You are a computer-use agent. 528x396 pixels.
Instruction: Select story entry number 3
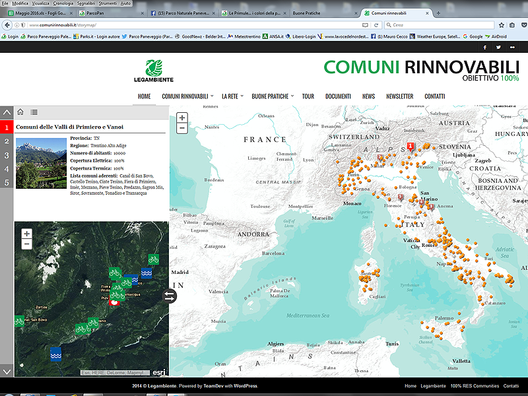(x=7, y=155)
